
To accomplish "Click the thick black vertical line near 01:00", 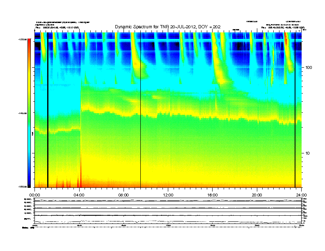I will coord(48,110).
